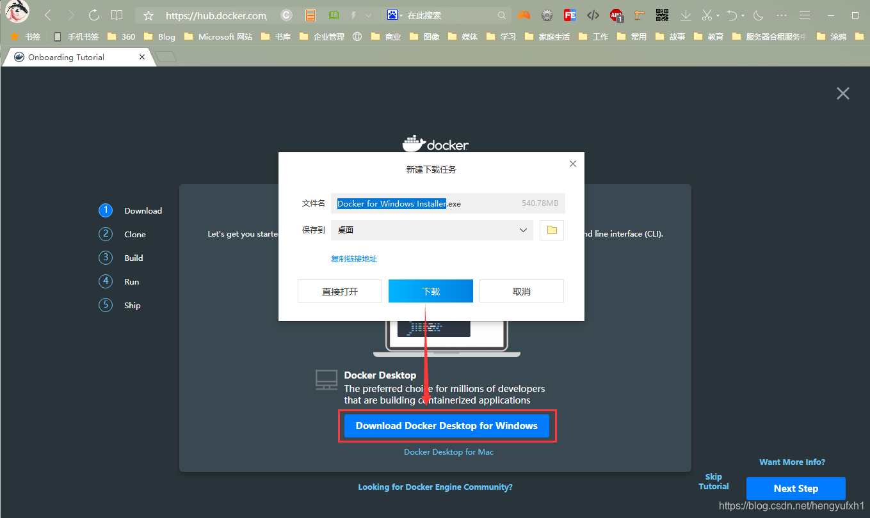Bookmark this page with the star icon

click(149, 15)
